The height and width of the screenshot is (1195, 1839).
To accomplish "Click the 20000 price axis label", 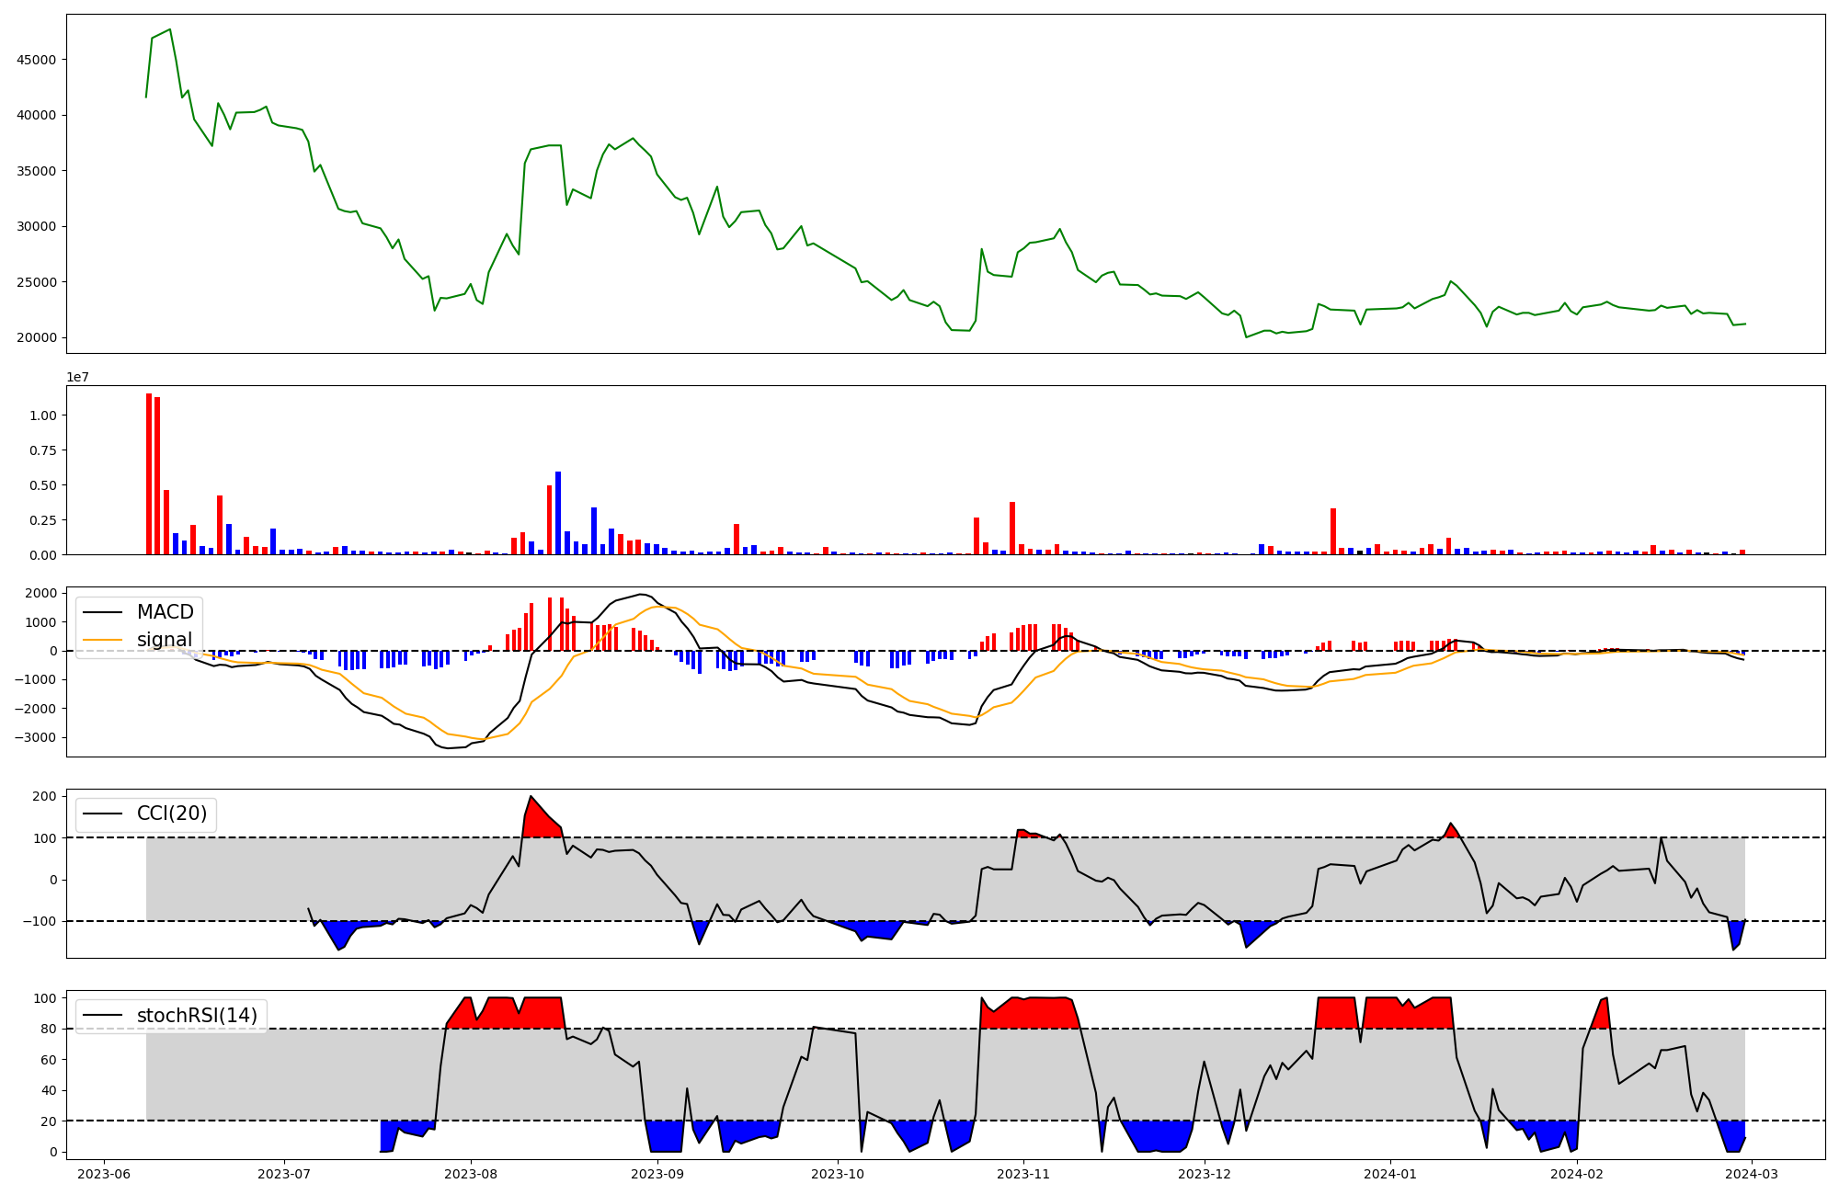I will [37, 337].
